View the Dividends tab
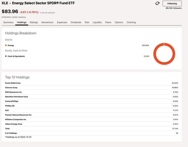 click(76, 22)
